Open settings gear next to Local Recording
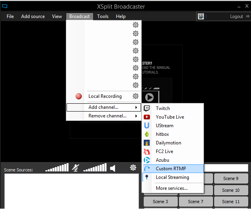This screenshot has width=251, height=209. pyautogui.click(x=135, y=96)
